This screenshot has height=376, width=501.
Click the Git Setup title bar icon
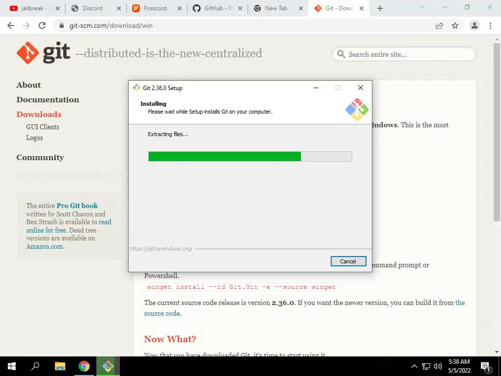pyautogui.click(x=137, y=88)
